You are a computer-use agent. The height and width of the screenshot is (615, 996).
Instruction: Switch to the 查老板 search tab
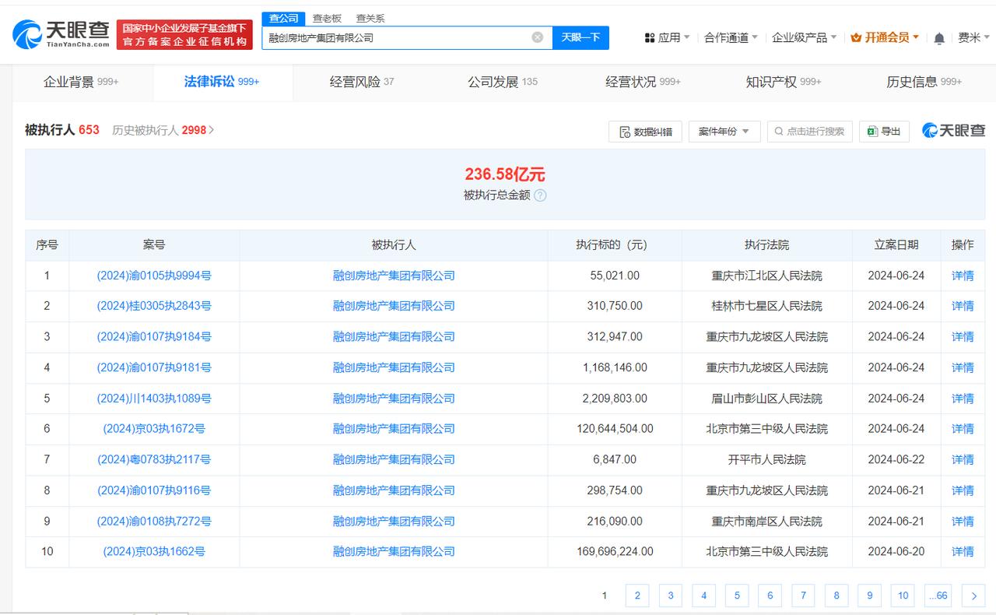tap(327, 18)
